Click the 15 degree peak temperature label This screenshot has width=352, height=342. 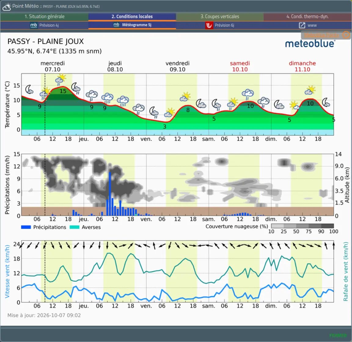coord(63,91)
